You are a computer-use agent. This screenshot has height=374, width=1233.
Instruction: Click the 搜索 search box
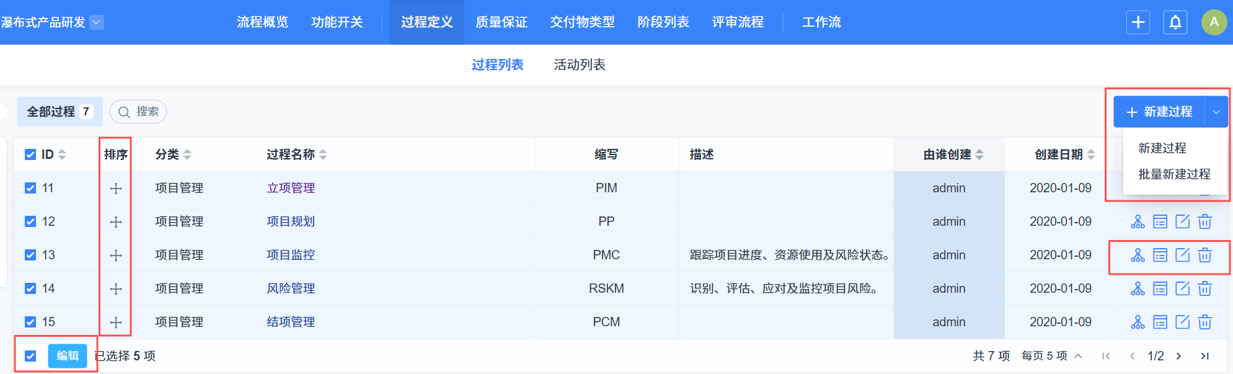[x=139, y=112]
